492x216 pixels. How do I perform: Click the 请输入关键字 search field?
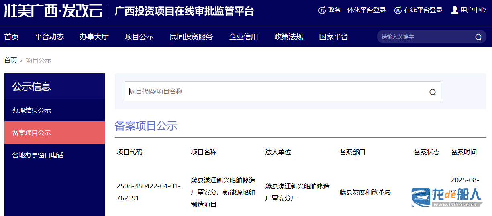coord(426,37)
